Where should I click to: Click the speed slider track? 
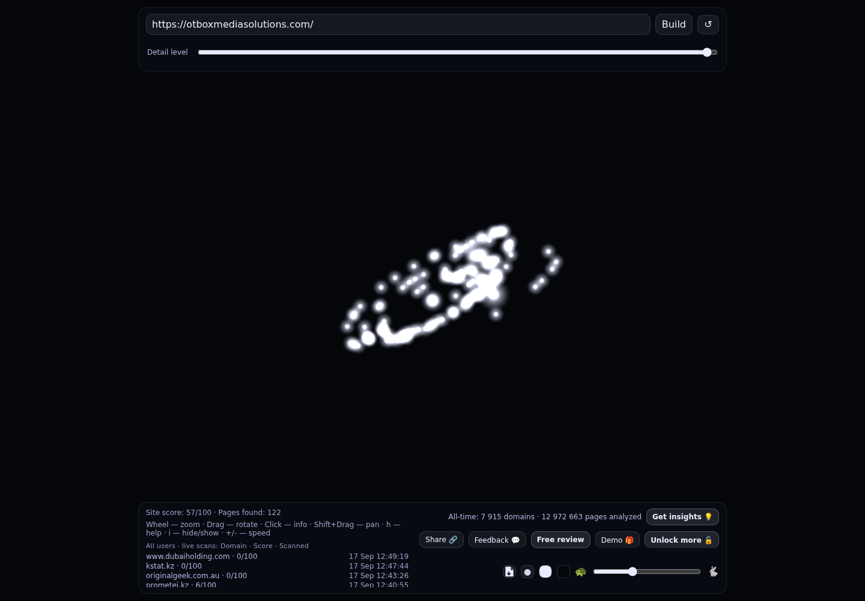(x=647, y=572)
